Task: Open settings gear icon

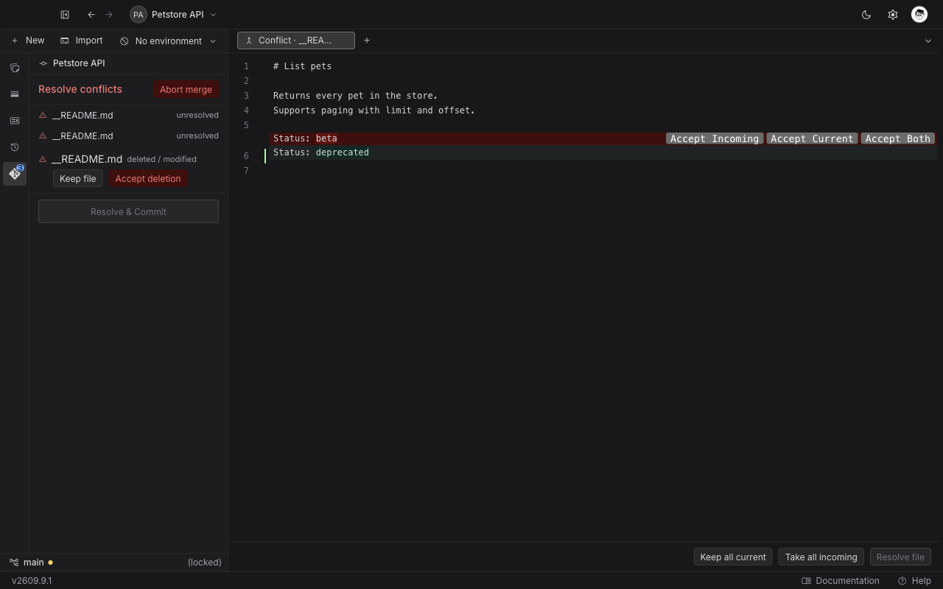Action: pos(893,15)
